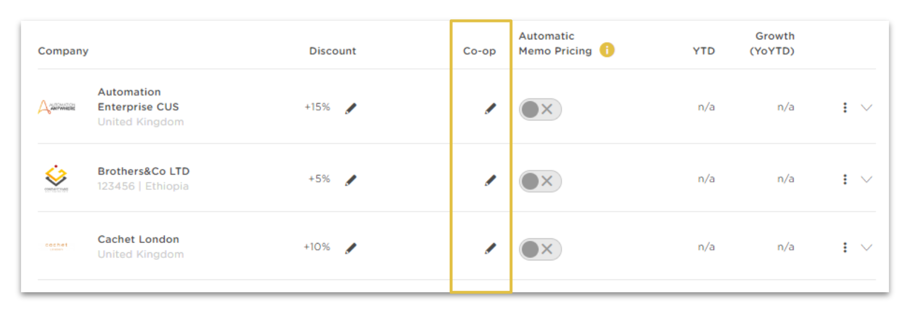Open three-dot menu for Cachet London

845,248
